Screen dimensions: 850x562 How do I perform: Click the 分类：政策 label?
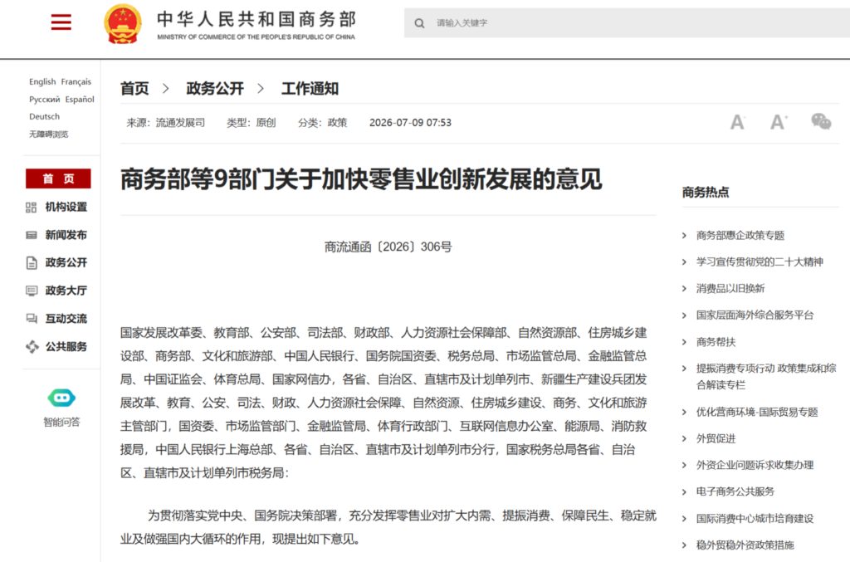323,123
